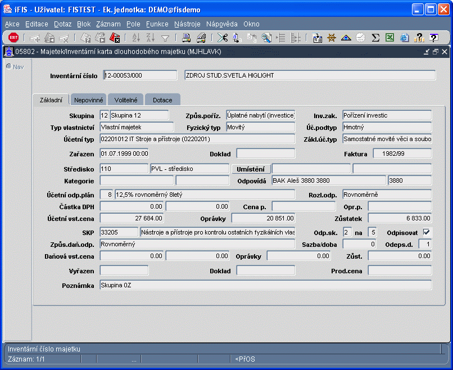453x370 pixels.
Task: Switch to the Dotace tab
Action: pos(162,100)
